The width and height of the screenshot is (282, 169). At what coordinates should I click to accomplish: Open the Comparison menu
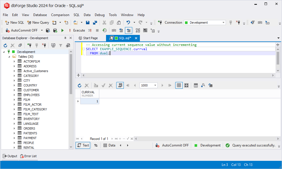coord(60,15)
